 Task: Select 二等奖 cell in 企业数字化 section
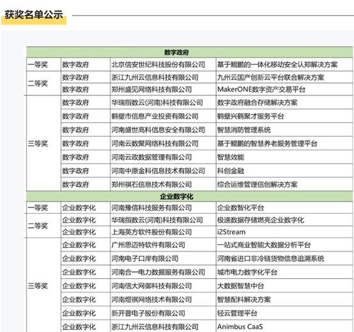(x=44, y=226)
